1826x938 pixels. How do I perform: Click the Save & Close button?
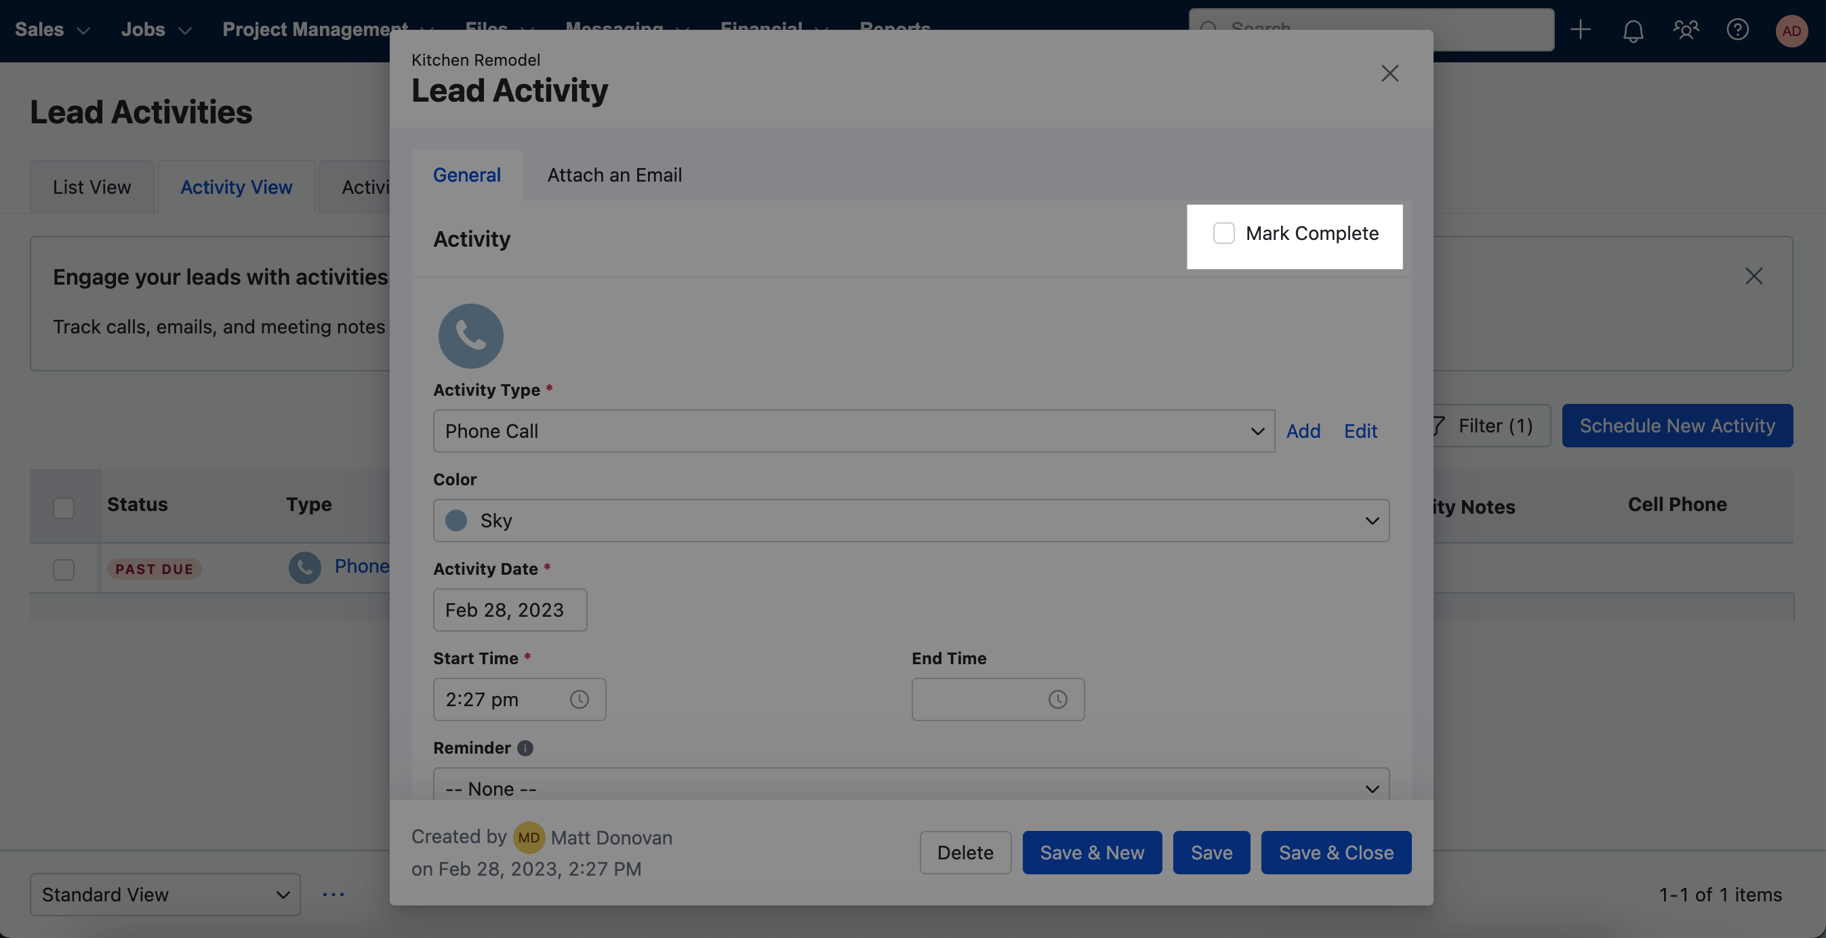pos(1335,853)
